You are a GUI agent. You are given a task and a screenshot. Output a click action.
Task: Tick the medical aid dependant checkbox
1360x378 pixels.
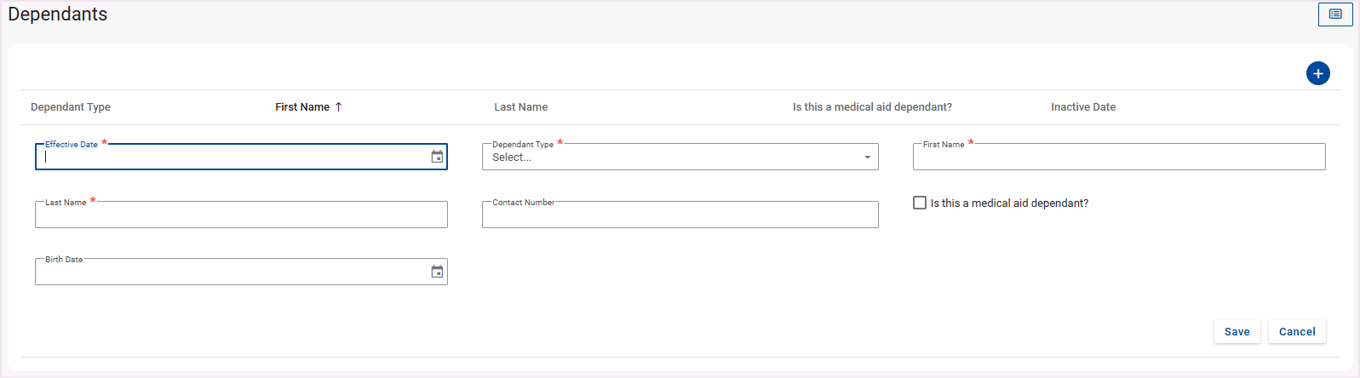920,203
